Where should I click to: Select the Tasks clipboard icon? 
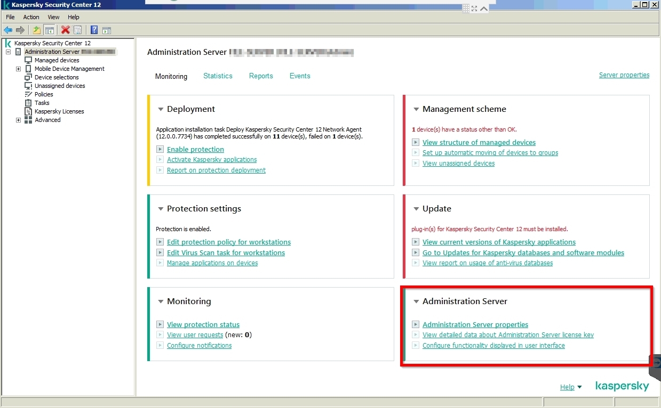(28, 103)
